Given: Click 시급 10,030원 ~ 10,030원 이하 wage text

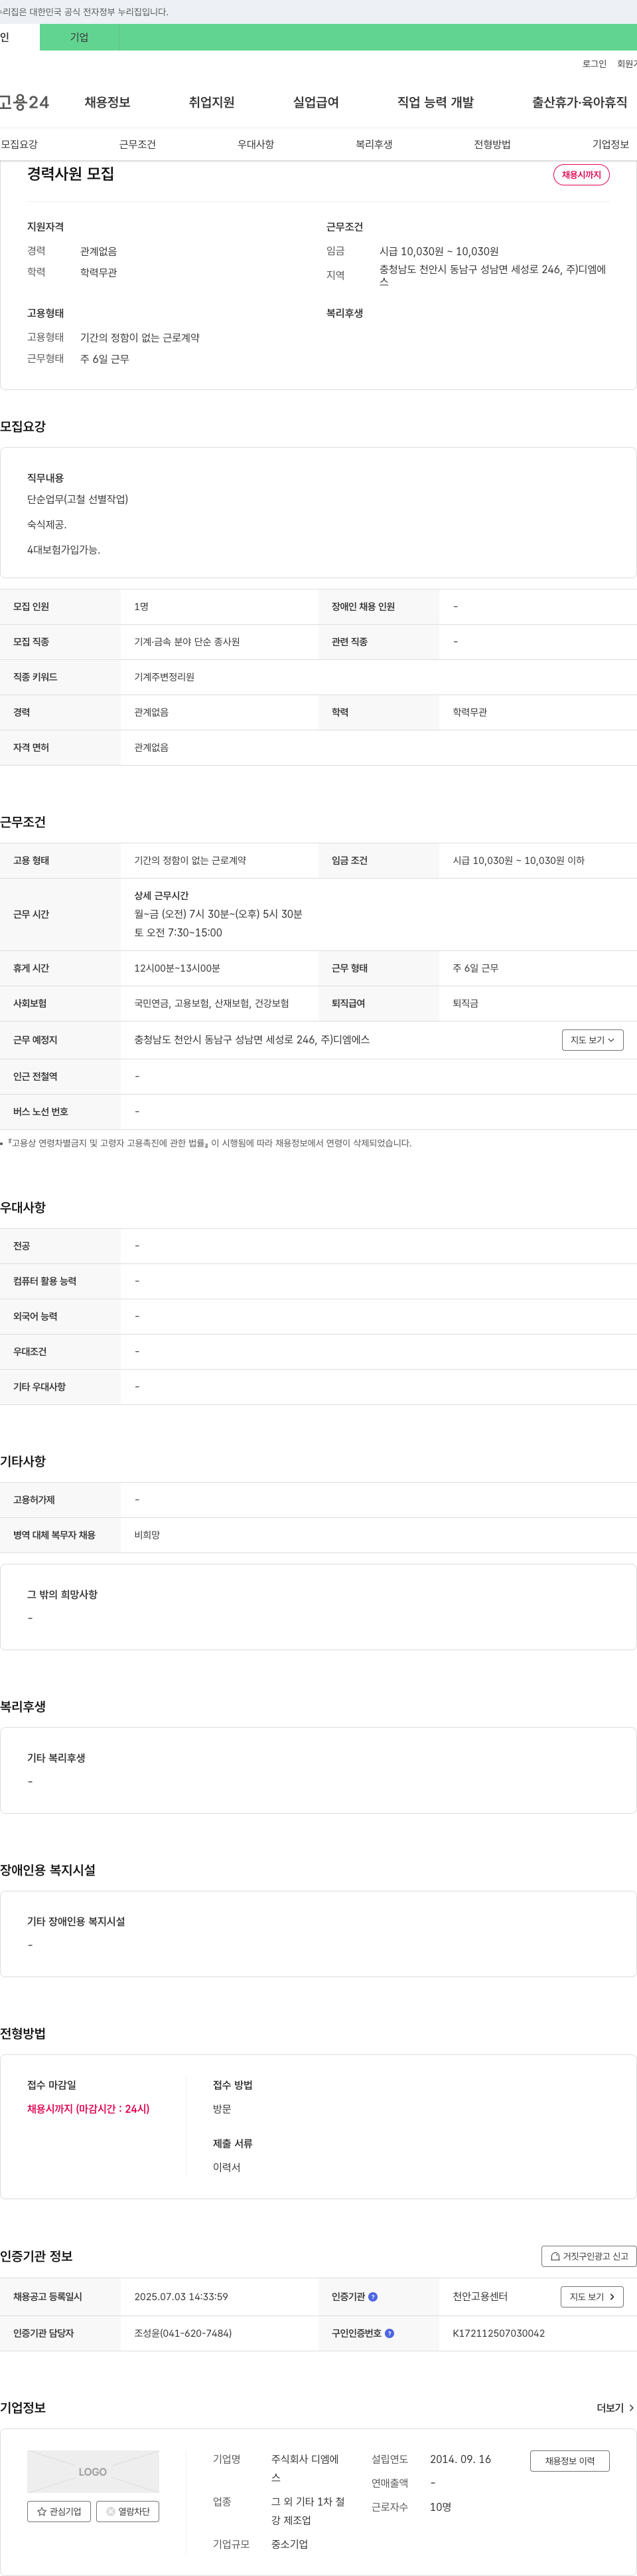Looking at the screenshot, I should click(x=518, y=860).
